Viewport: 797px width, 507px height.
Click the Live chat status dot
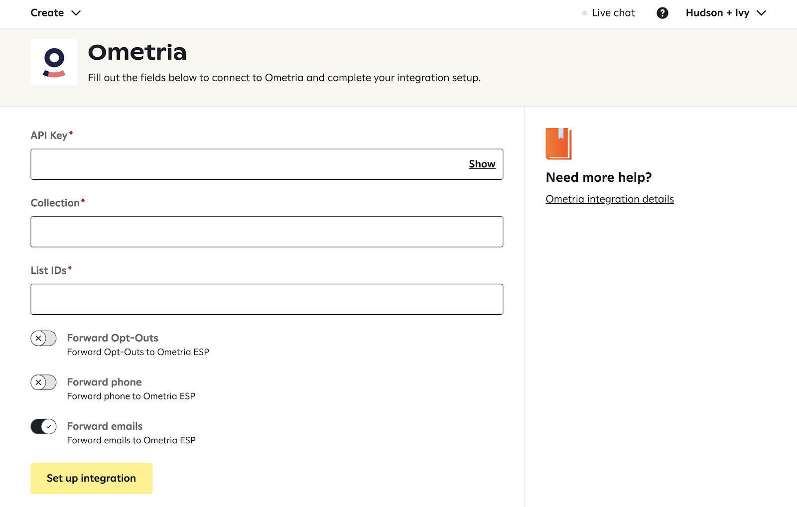click(x=584, y=13)
